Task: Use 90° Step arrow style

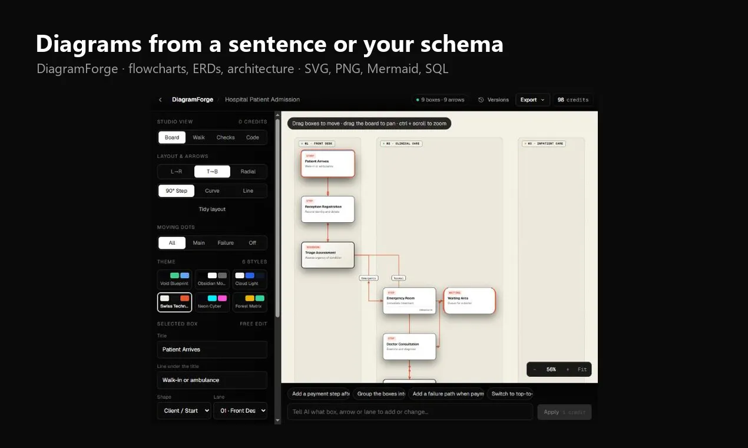Action: [x=176, y=191]
